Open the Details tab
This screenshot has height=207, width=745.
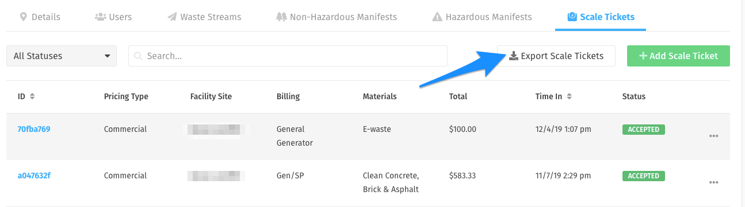pos(40,17)
